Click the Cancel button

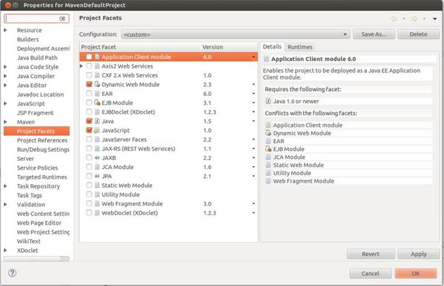(370, 274)
